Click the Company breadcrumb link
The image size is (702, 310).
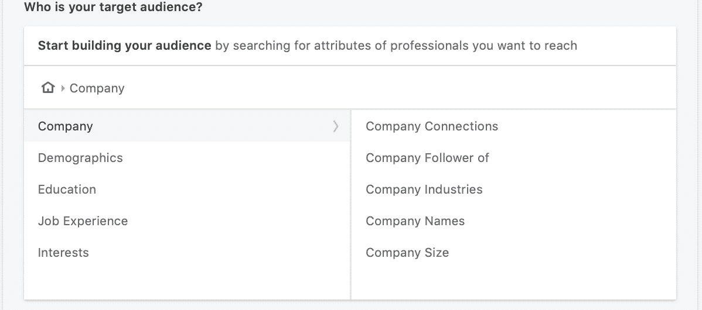click(97, 88)
